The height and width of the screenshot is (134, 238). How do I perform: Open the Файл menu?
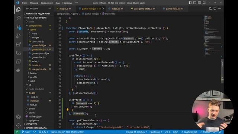(x=25, y=3)
